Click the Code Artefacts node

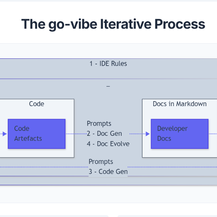[37, 134]
